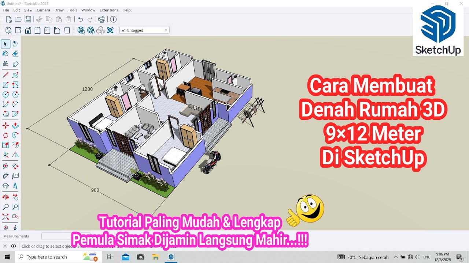Viewport: 469px width, 263px height.
Task: Open the Extensions menu
Action: [x=109, y=10]
